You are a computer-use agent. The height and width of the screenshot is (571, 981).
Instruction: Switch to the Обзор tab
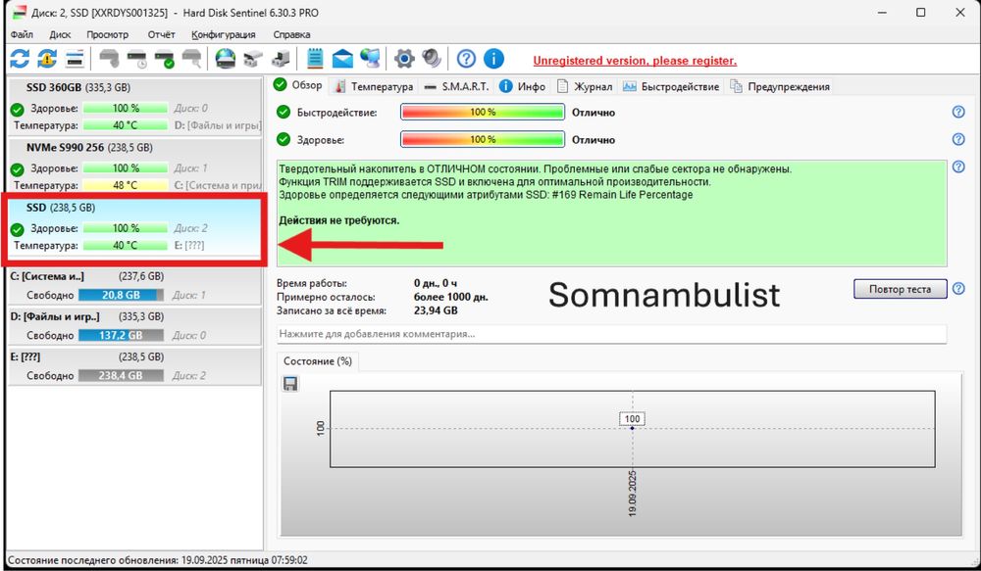tap(298, 85)
